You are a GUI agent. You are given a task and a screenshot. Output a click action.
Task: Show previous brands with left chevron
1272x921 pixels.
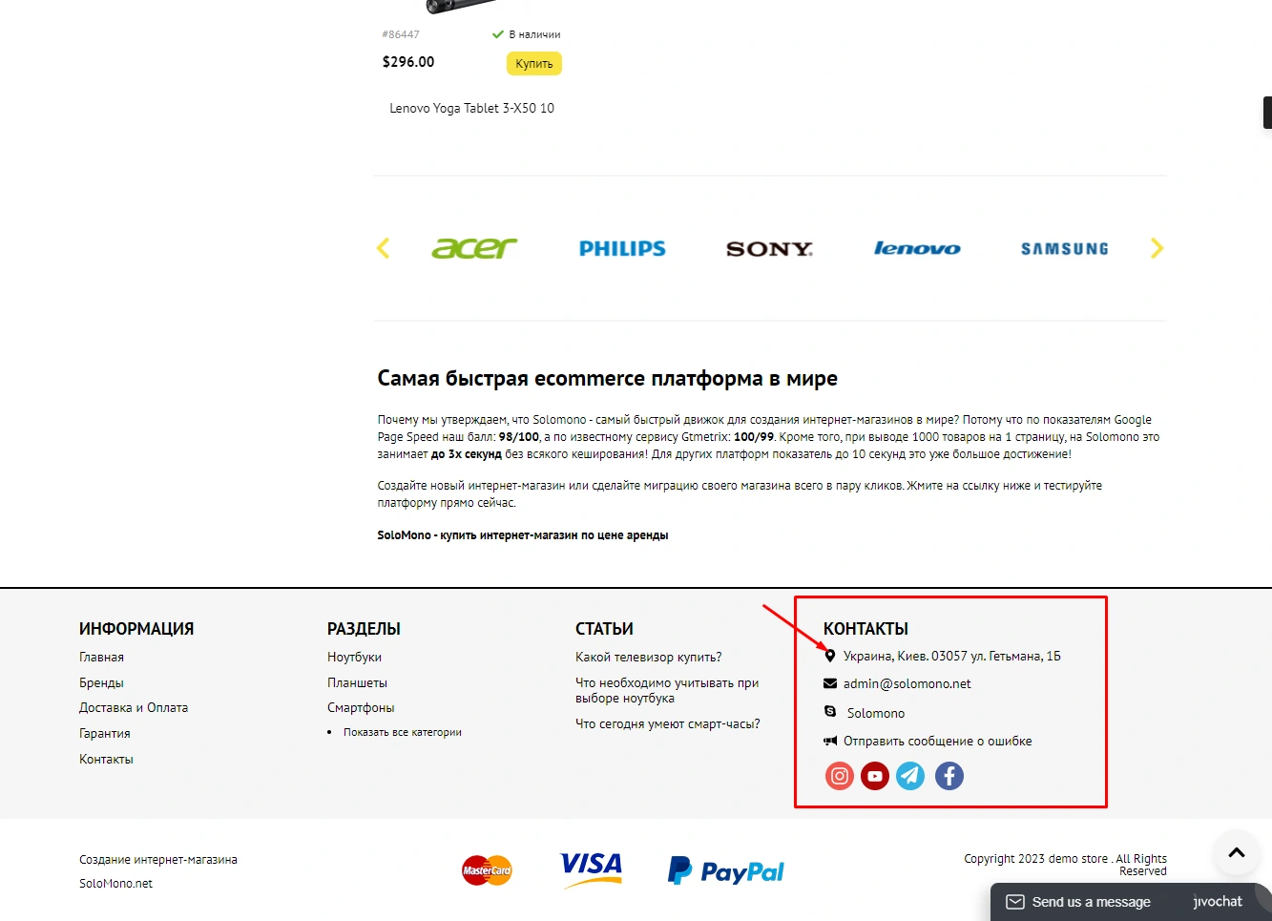pos(384,248)
